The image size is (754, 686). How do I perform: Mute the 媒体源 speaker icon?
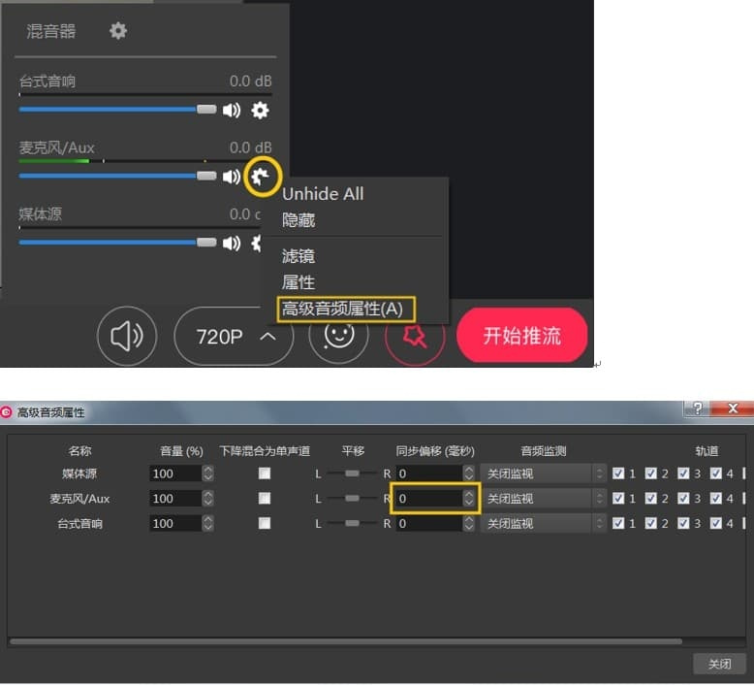tap(232, 244)
